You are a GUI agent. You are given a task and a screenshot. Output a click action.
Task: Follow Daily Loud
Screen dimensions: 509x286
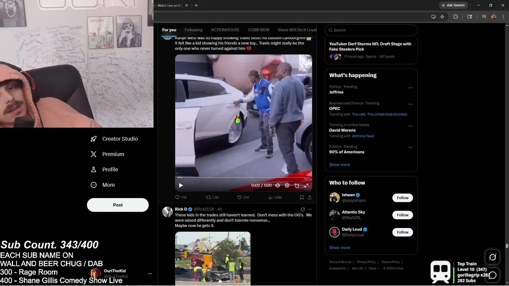(402, 232)
